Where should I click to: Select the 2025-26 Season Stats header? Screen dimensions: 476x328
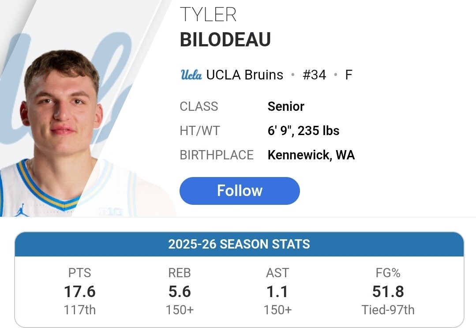click(x=239, y=244)
